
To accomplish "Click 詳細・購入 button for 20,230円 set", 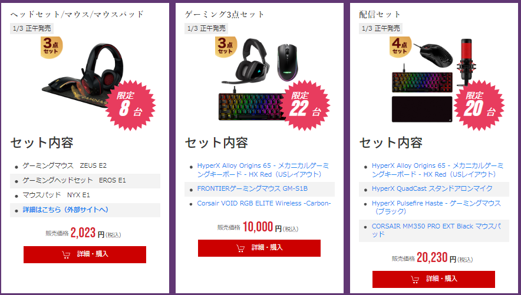I will tap(434, 279).
